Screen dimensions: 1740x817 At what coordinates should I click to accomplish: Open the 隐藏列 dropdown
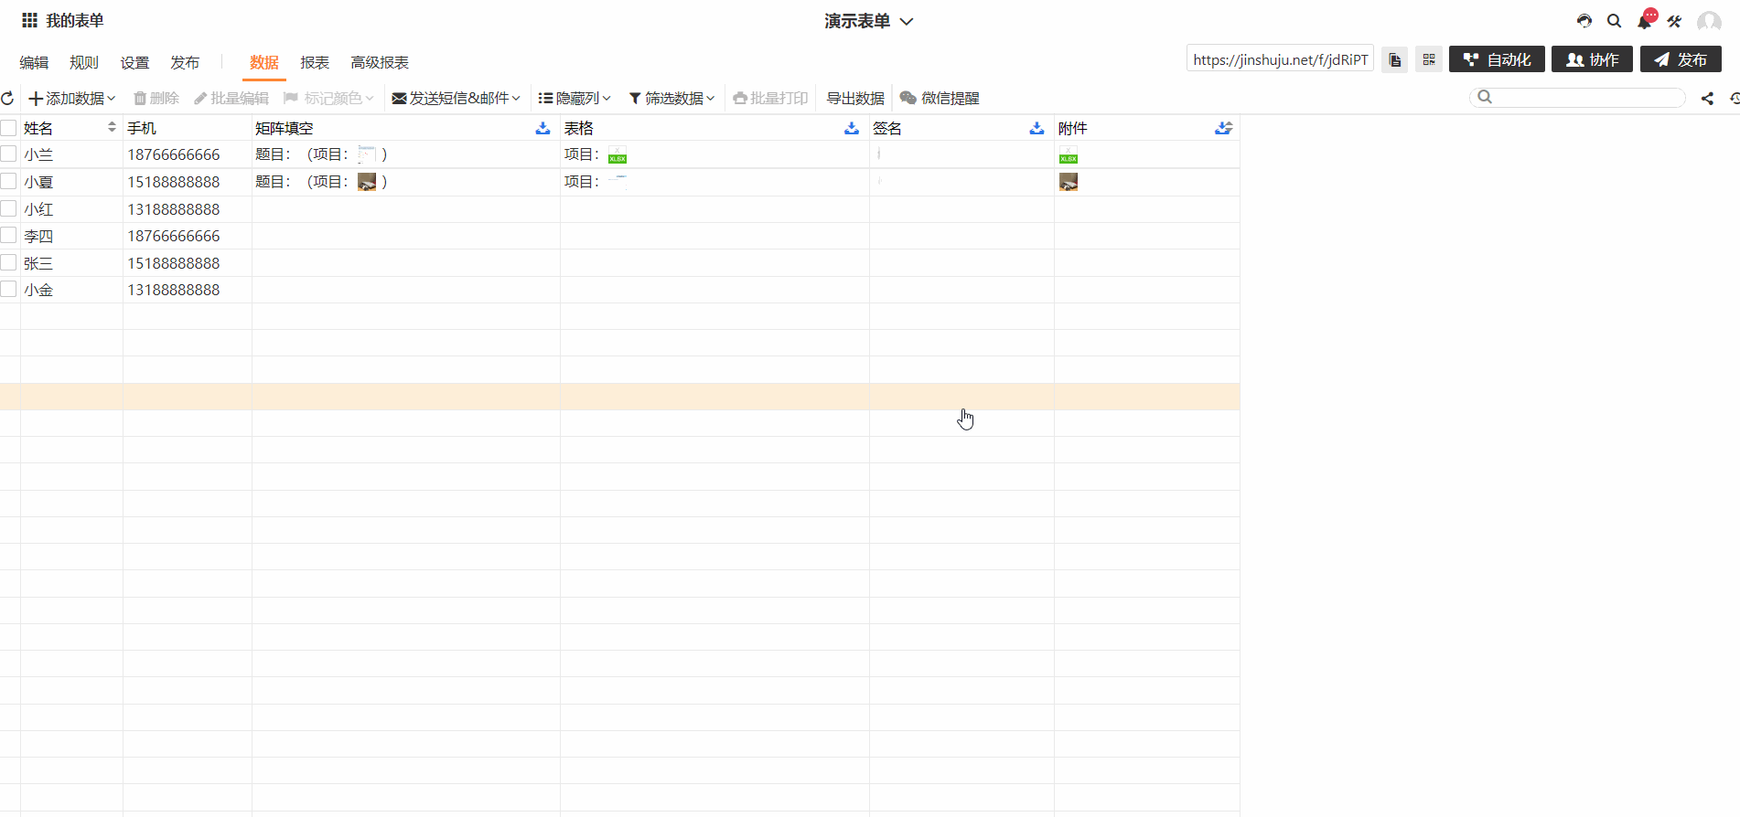pos(574,98)
